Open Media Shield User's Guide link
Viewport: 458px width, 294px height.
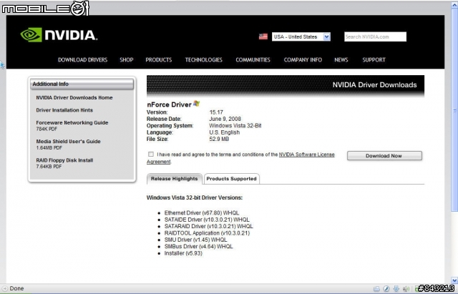click(x=69, y=142)
